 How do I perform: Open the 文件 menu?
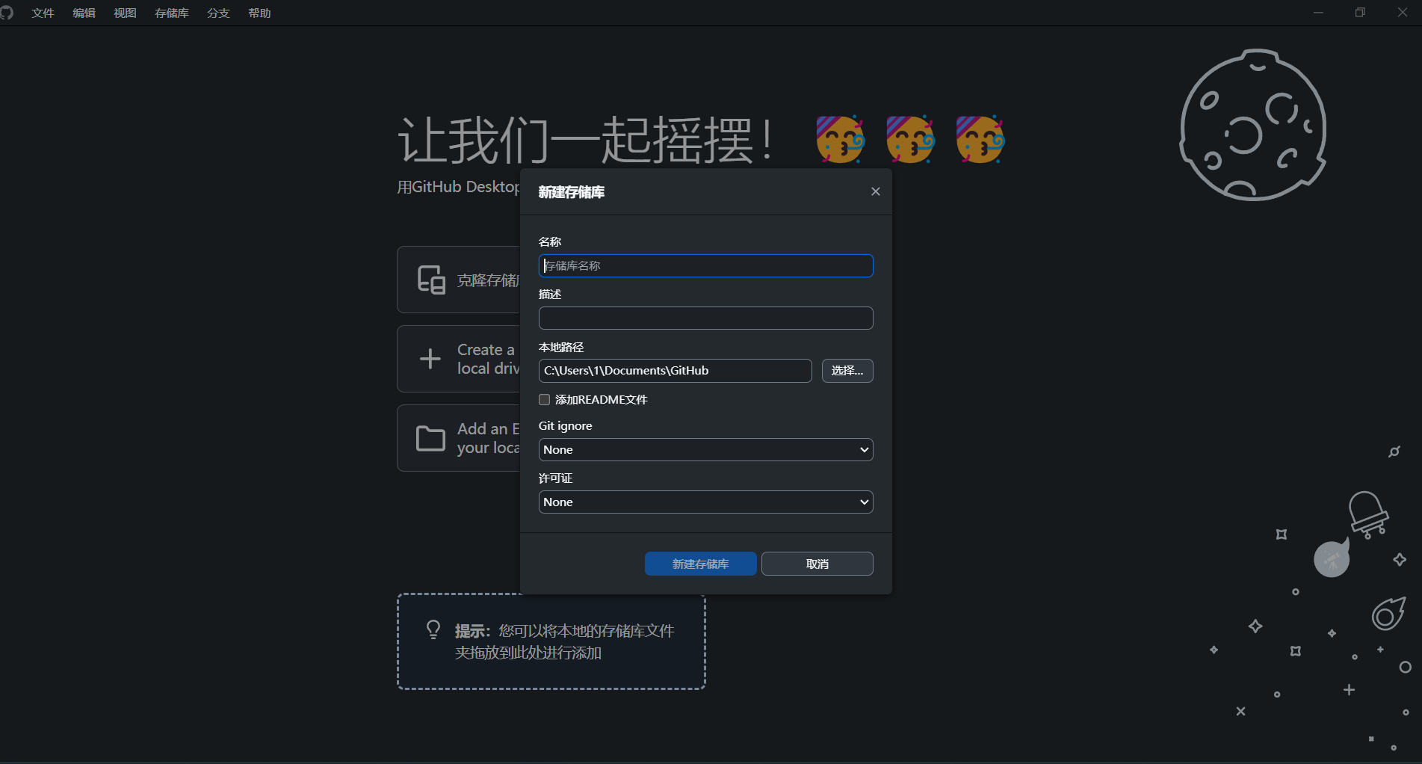43,13
